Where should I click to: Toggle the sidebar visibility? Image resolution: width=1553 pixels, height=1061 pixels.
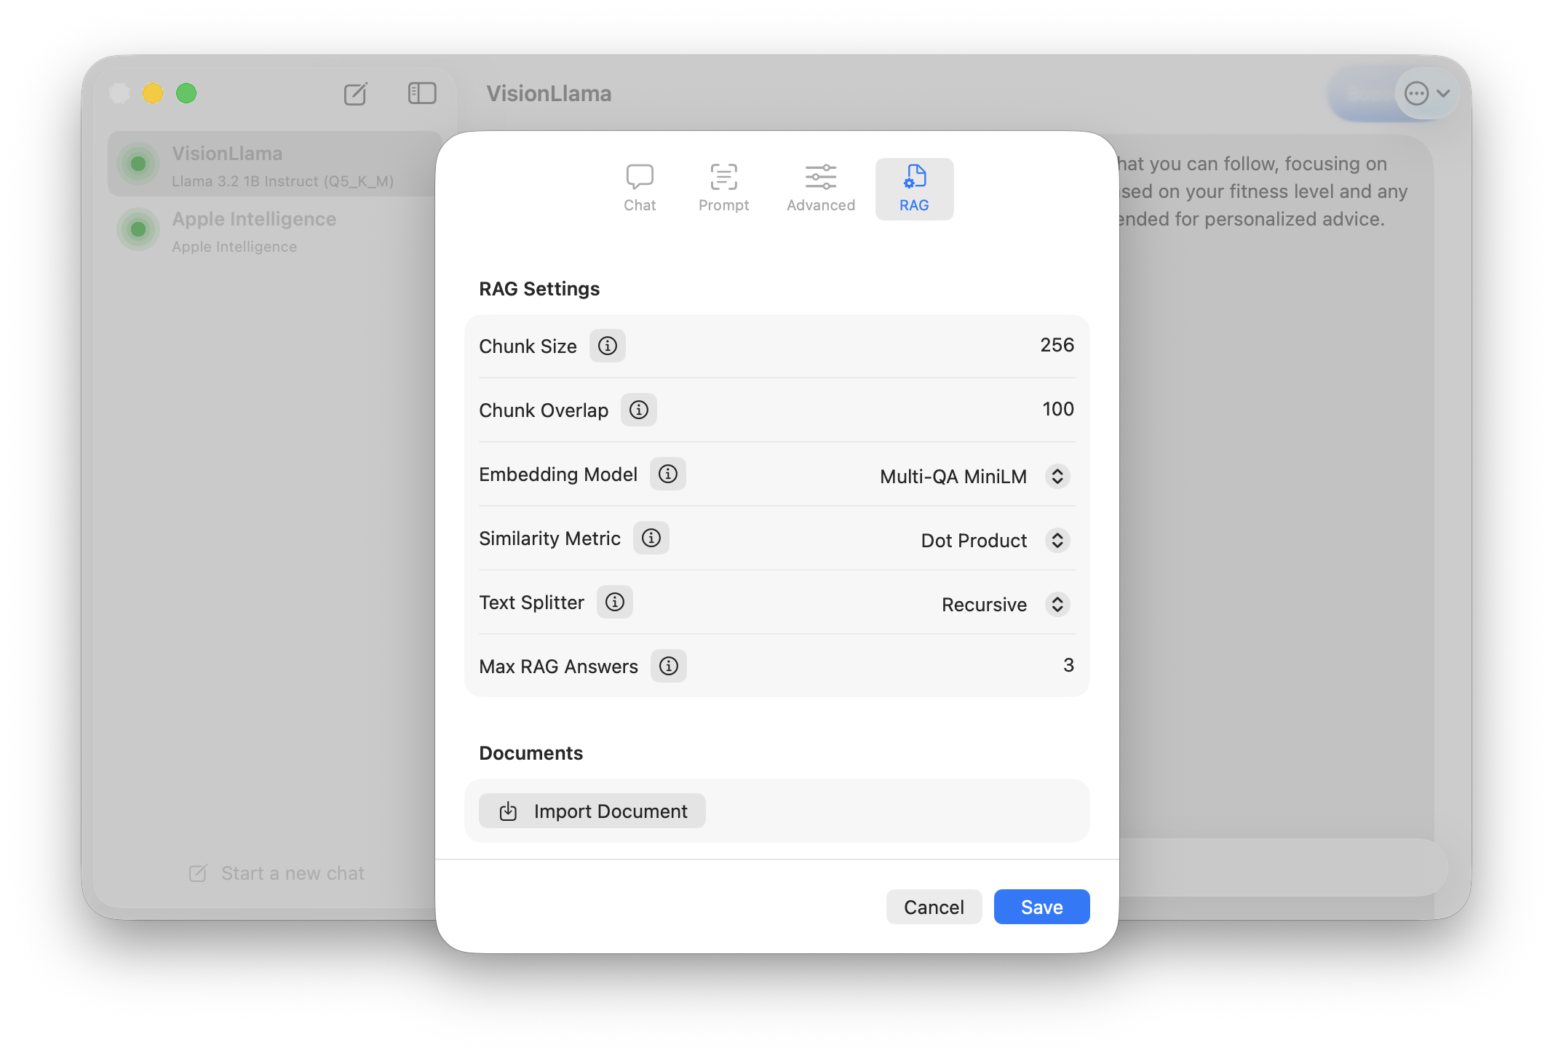(421, 94)
